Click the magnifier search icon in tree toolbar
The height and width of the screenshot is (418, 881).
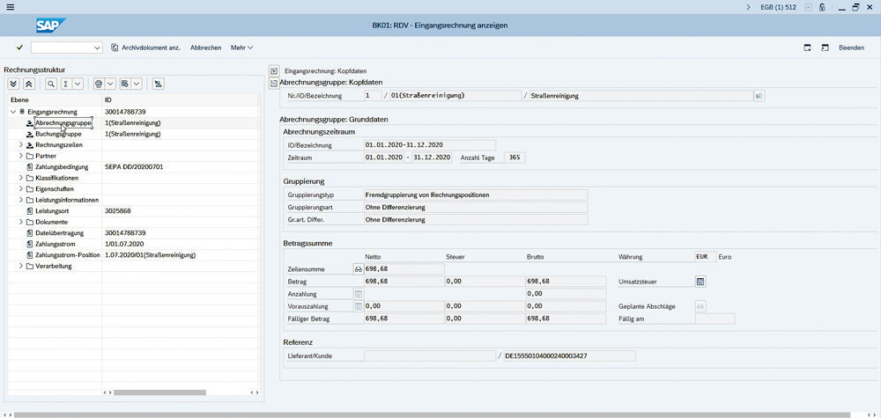[51, 84]
